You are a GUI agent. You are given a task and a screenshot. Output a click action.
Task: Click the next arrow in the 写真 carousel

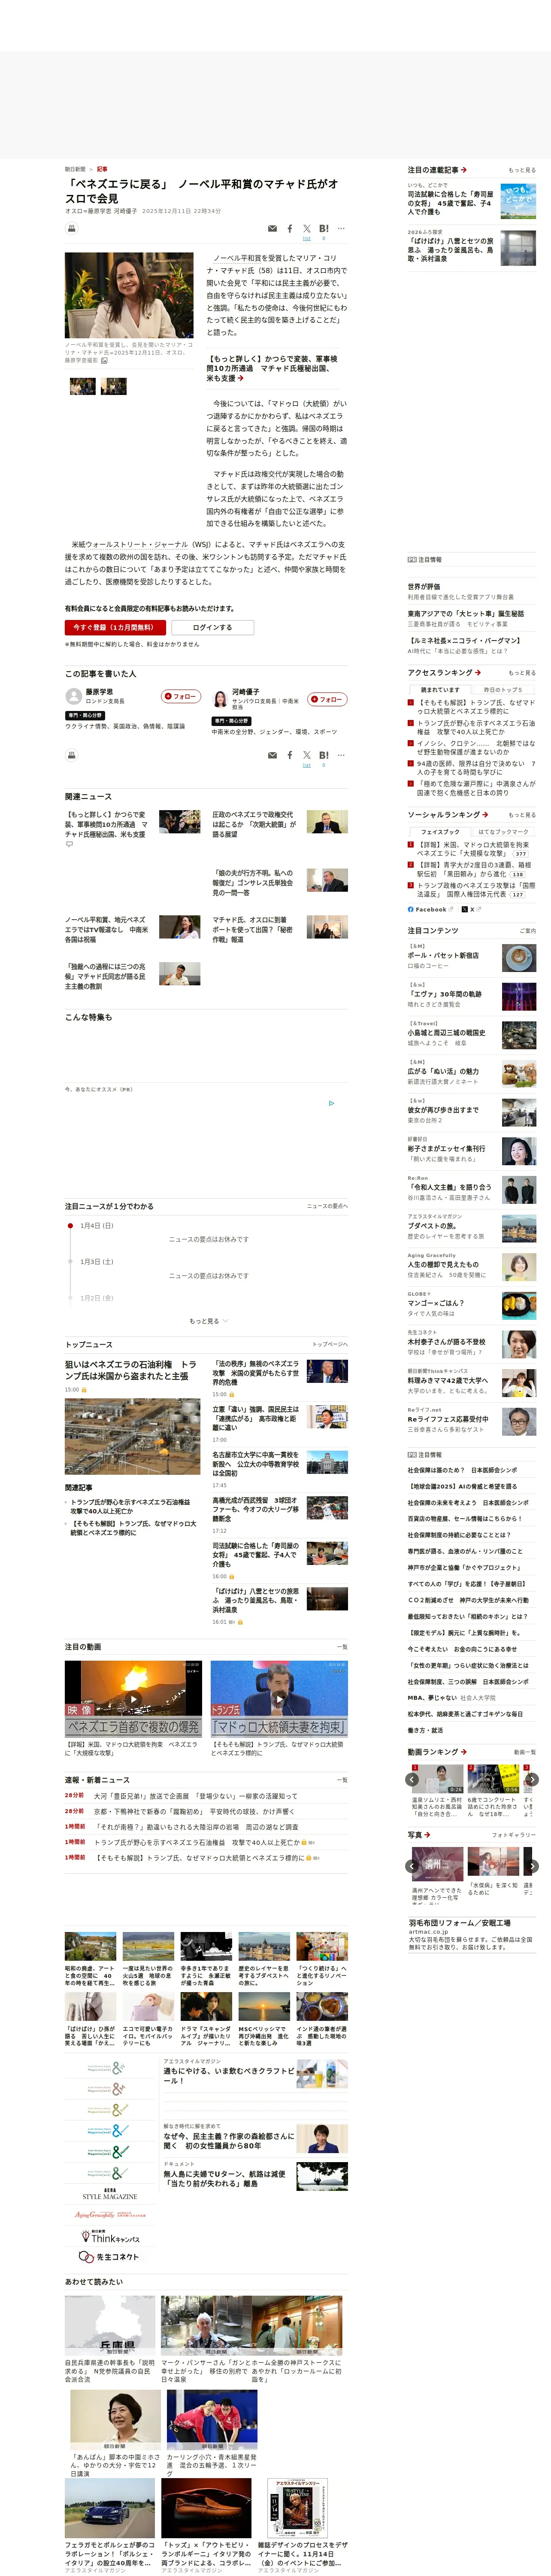tap(532, 1866)
